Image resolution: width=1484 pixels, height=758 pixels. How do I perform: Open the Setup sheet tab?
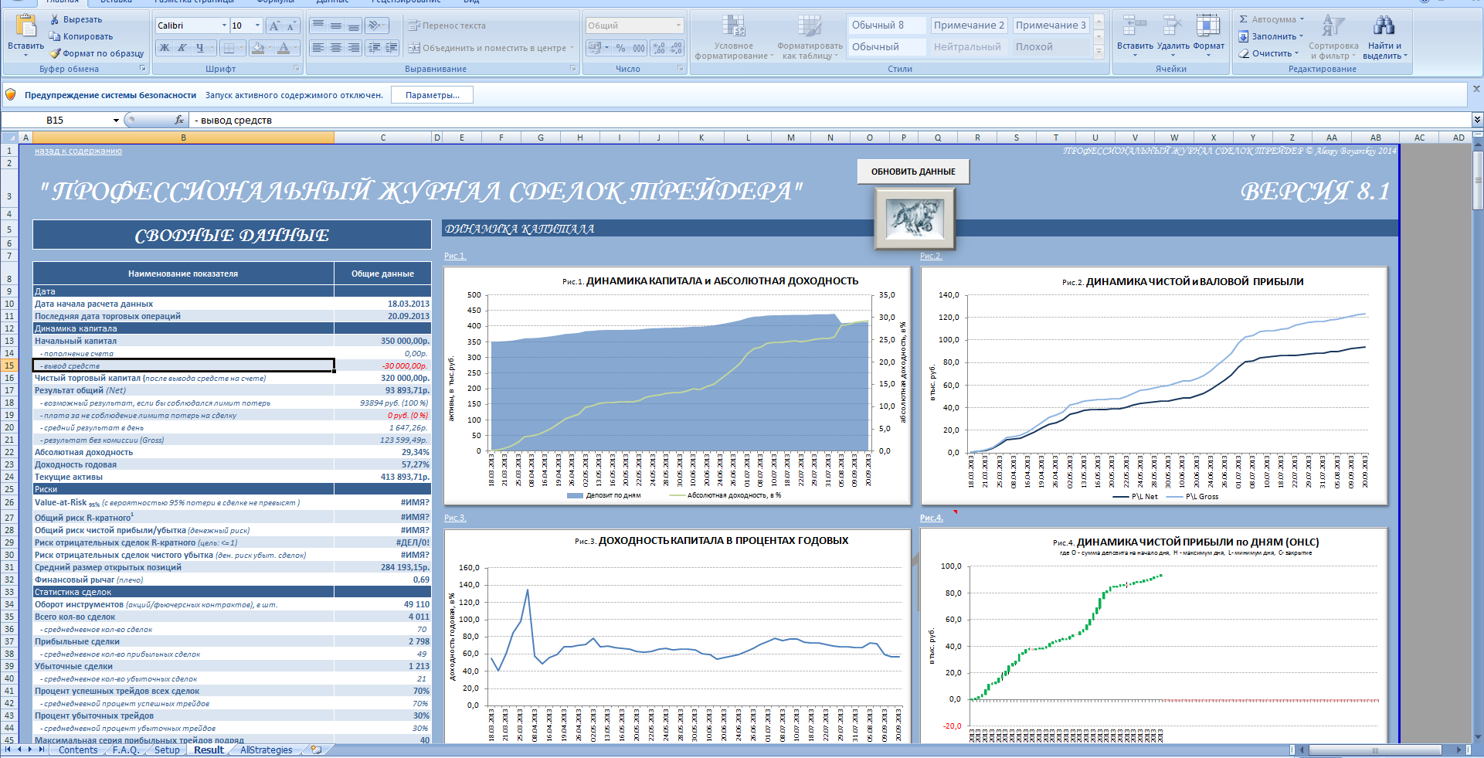click(167, 750)
